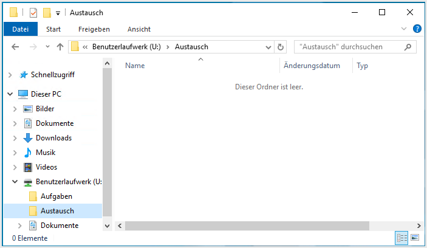Expand the ribbon with the chevron arrow
This screenshot has width=427, height=248.
[405, 29]
